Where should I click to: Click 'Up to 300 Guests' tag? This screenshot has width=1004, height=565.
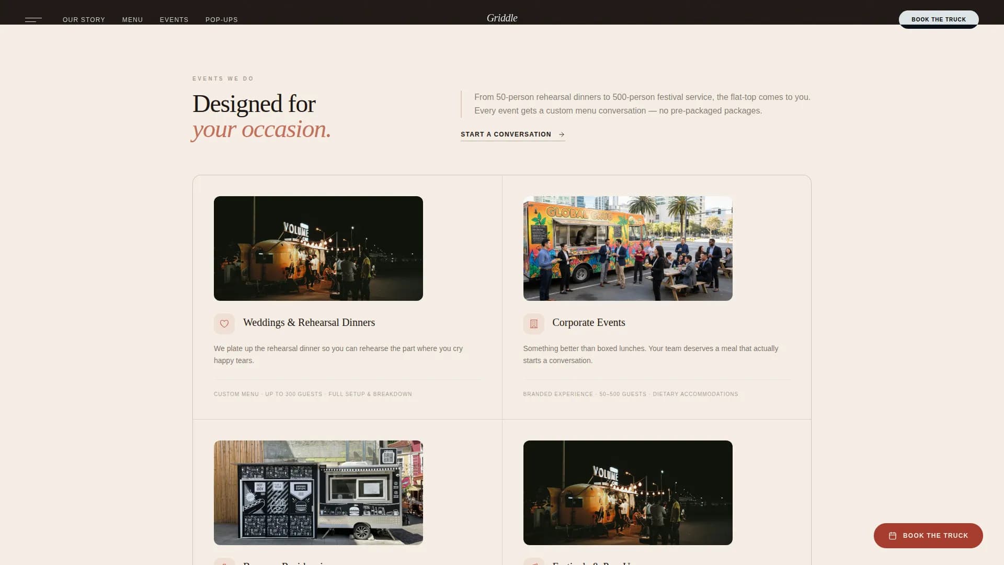coord(293,394)
